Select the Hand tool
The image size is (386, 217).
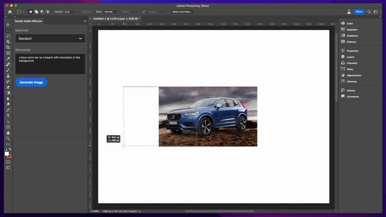[8, 133]
